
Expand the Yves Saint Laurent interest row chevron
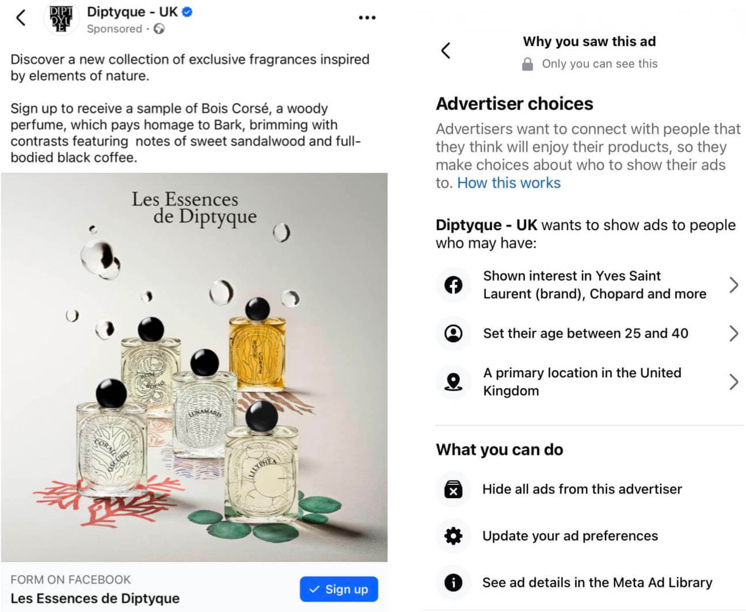click(733, 285)
